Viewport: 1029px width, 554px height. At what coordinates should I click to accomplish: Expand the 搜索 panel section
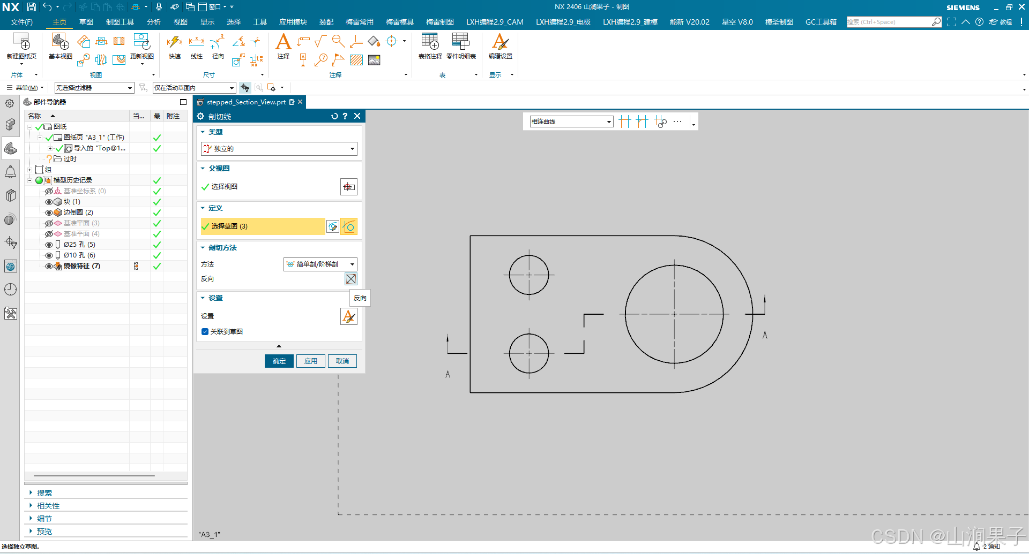point(31,493)
